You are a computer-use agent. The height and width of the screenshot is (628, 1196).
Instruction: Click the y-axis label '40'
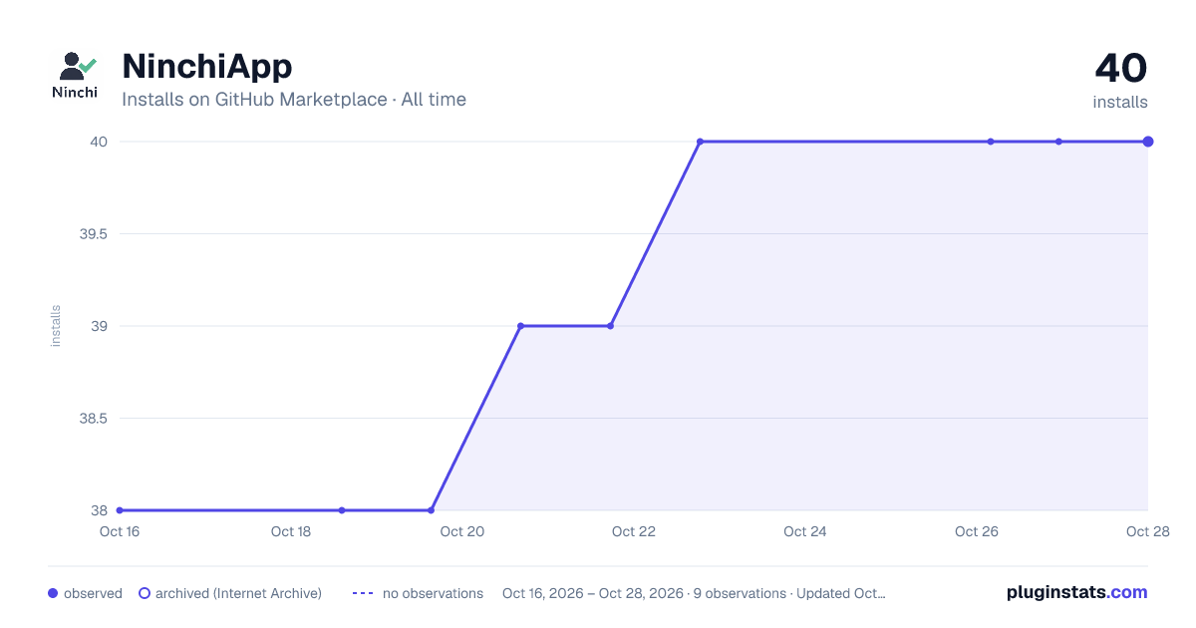(99, 142)
